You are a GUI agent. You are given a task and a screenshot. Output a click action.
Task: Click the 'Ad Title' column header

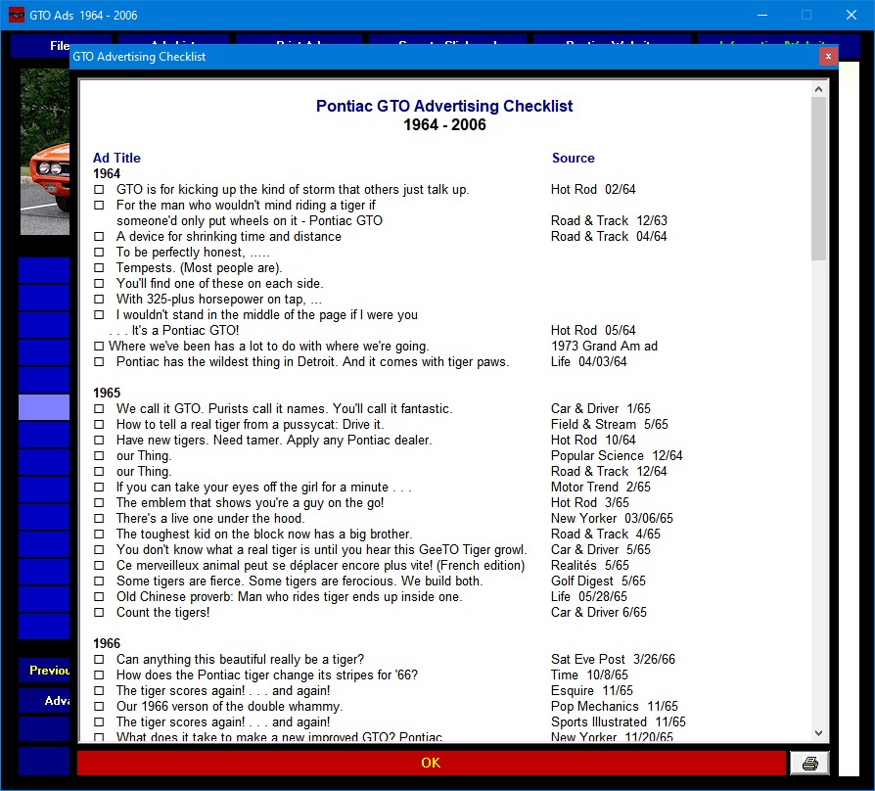116,158
